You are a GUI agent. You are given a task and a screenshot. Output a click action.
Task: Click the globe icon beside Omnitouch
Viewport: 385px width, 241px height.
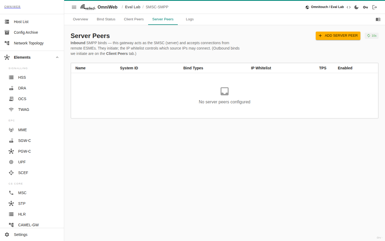[307, 7]
